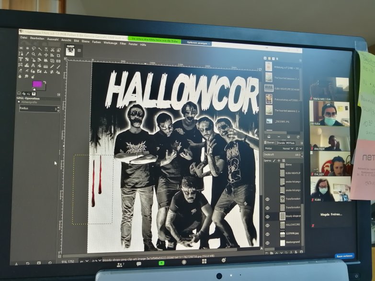Open the status bar px unit dropdown
Screen dimensions: 375x281
[x=84, y=261]
